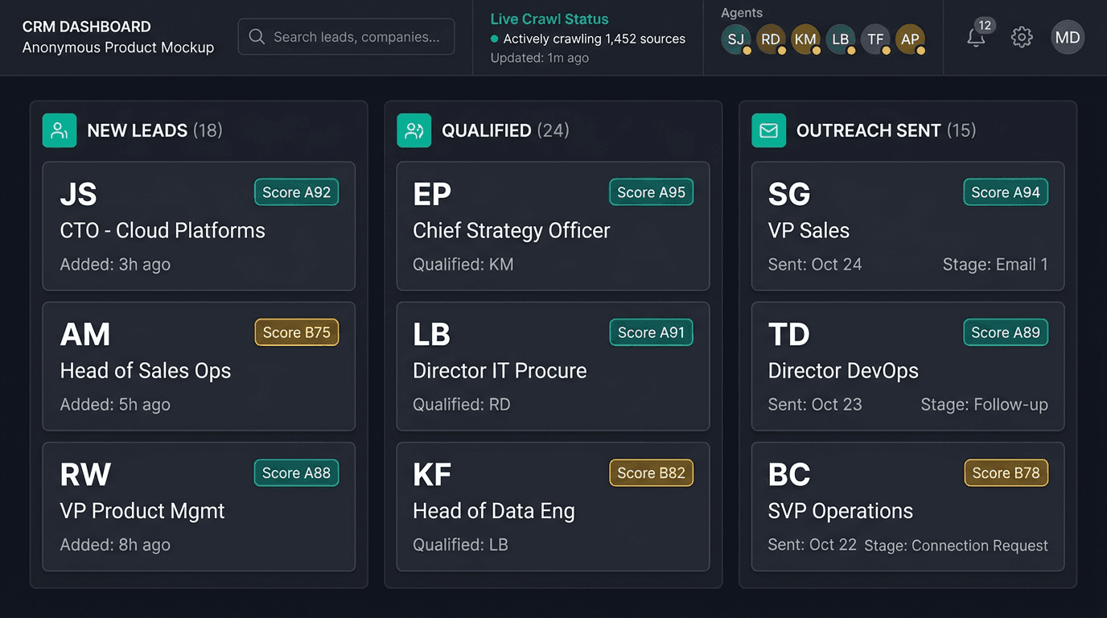Image resolution: width=1107 pixels, height=618 pixels.
Task: Open the MD profile avatar
Action: click(1068, 36)
